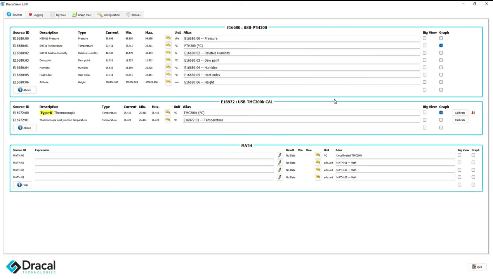Click the highlighted Type-K thermocouple label
493x279 pixels.
click(46, 113)
